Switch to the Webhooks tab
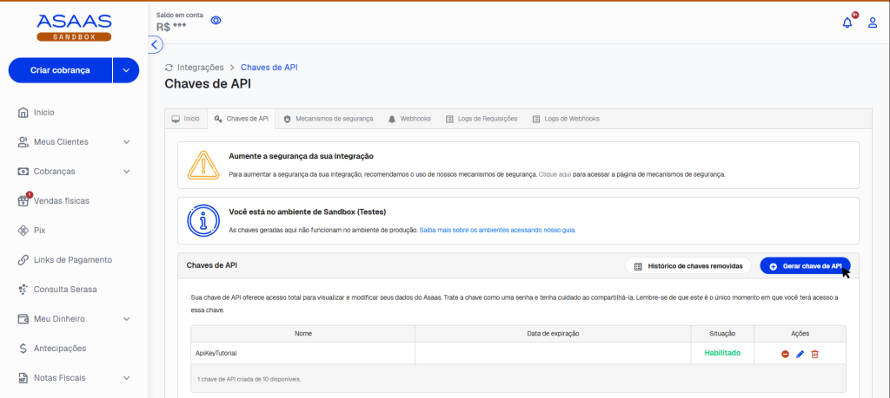890x398 pixels. pyautogui.click(x=409, y=119)
